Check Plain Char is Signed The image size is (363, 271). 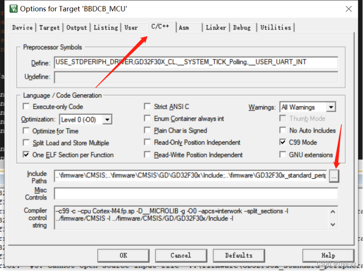click(x=148, y=130)
